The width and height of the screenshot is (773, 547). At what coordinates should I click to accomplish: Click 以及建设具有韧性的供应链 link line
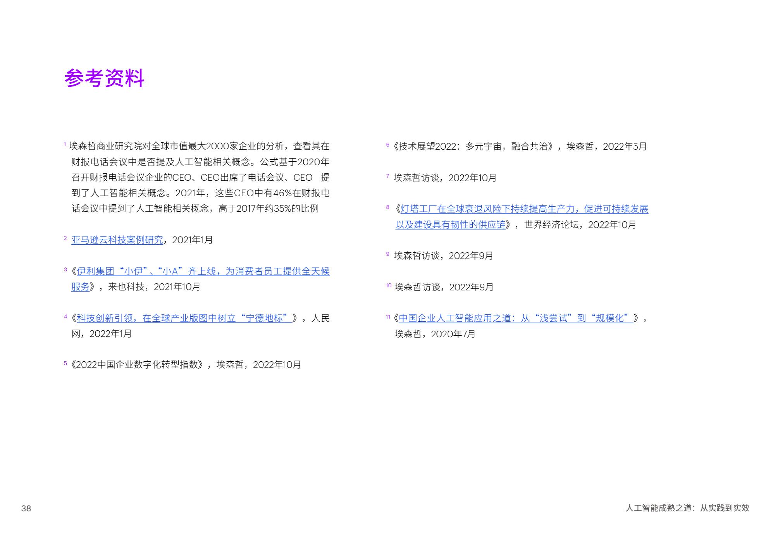[450, 225]
